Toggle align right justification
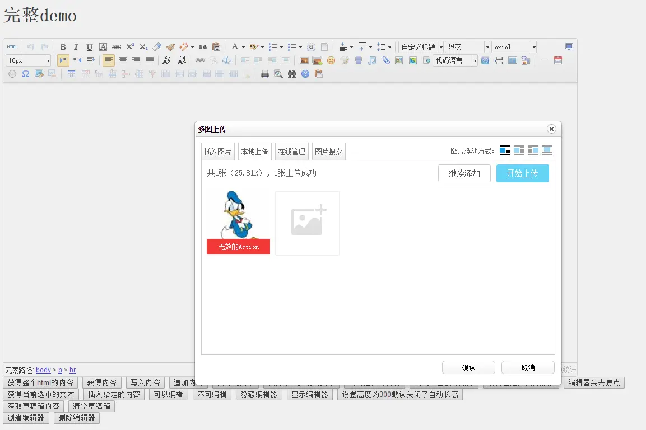 [136, 60]
